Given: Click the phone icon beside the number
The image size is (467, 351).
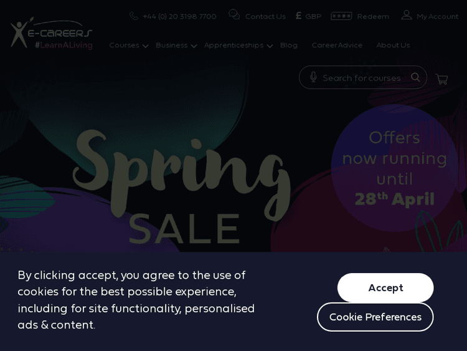Looking at the screenshot, I should (134, 16).
